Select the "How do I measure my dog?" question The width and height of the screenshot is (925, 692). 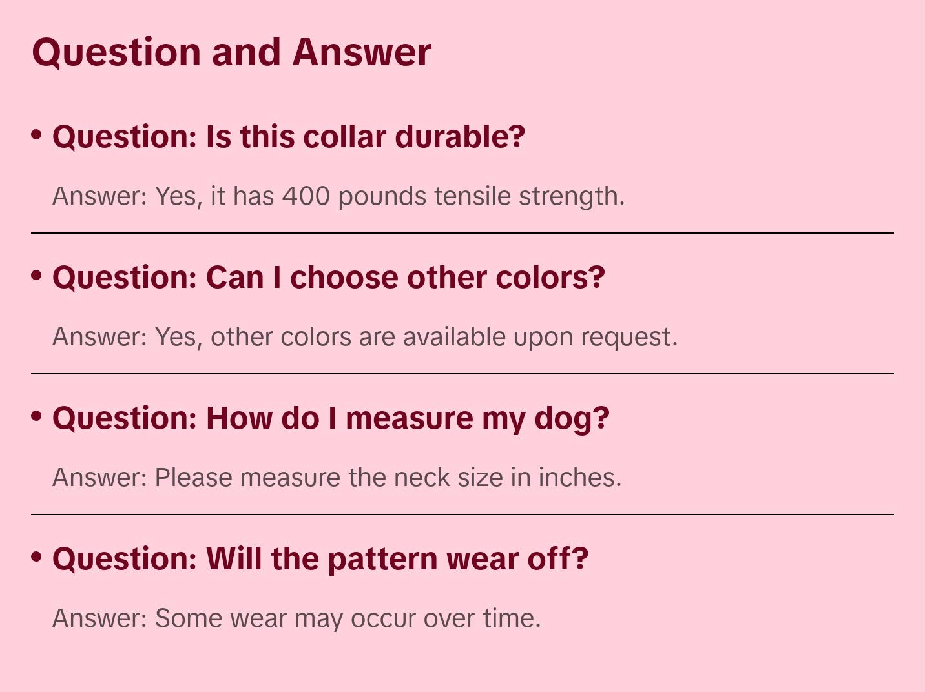pos(331,418)
